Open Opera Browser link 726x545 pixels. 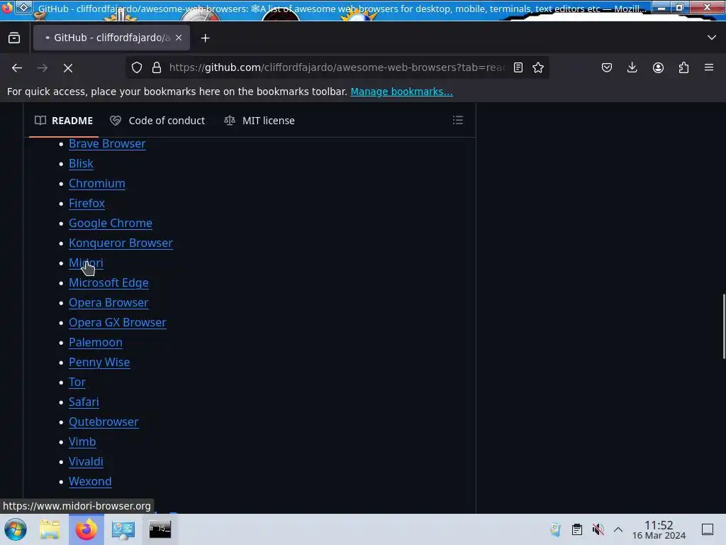coord(108,302)
